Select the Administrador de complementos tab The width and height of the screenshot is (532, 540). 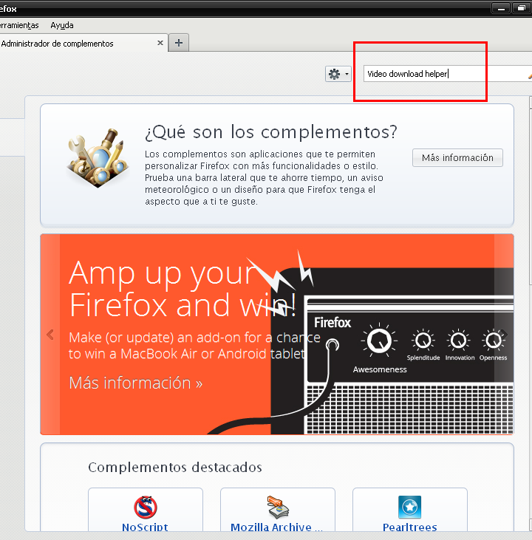83,44
